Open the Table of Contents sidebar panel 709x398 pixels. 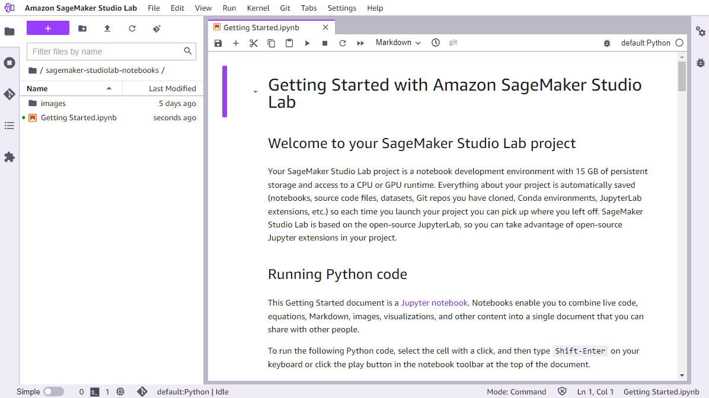pos(9,126)
